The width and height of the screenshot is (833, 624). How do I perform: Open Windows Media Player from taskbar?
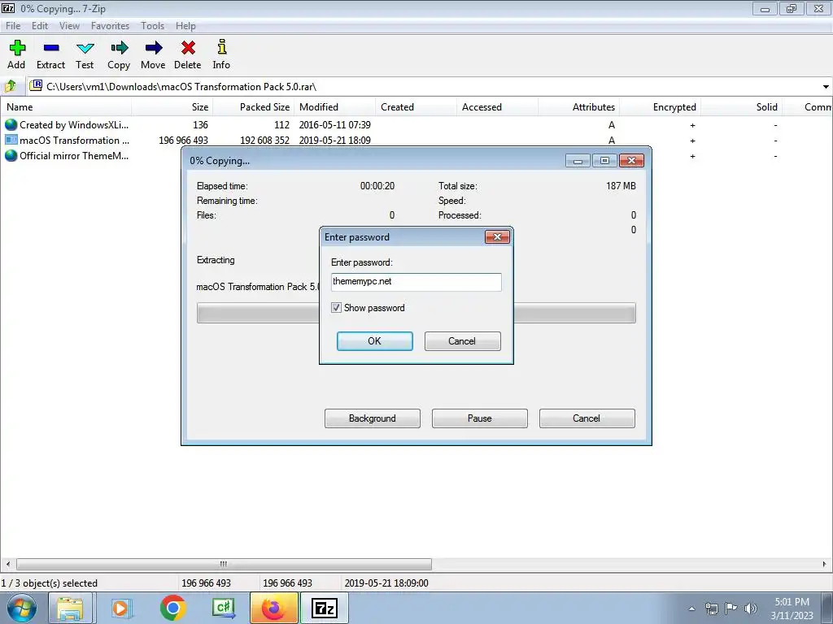click(x=121, y=608)
